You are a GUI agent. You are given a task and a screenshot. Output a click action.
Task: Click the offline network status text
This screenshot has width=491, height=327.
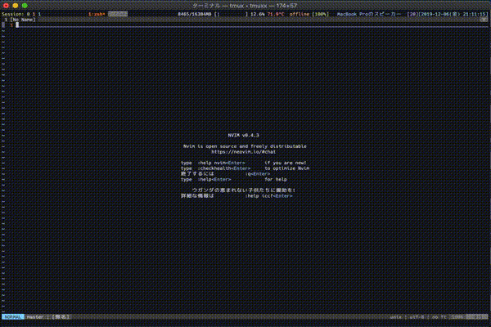[x=299, y=14]
